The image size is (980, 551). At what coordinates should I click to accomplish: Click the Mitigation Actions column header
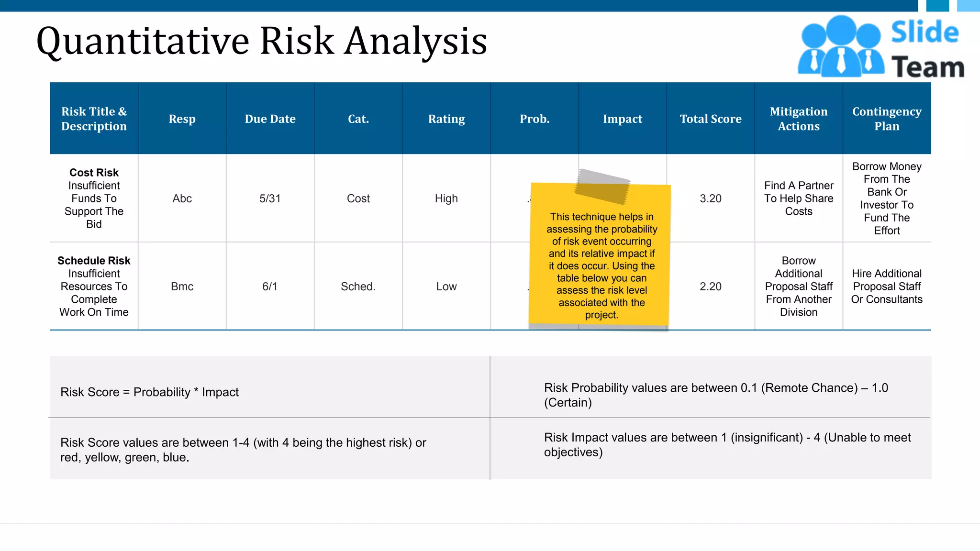coord(799,119)
